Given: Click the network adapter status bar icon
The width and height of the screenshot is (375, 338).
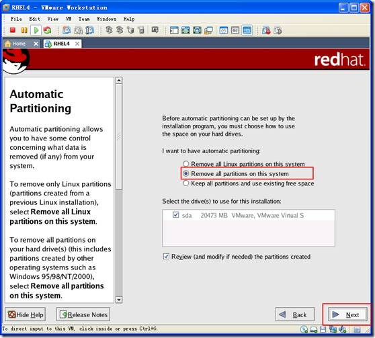Looking at the screenshot, I should point(333,330).
